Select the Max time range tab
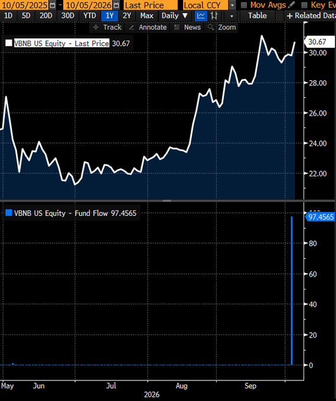Image resolution: width=336 pixels, height=401 pixels. point(147,16)
